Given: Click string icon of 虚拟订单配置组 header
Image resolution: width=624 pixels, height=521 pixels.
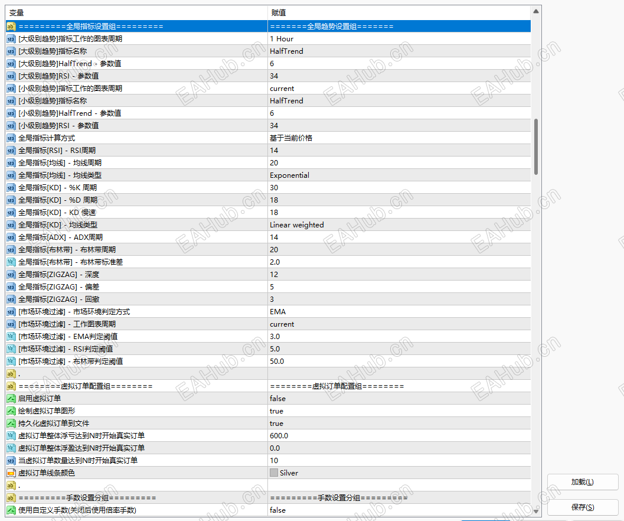Looking at the screenshot, I should click(x=11, y=386).
